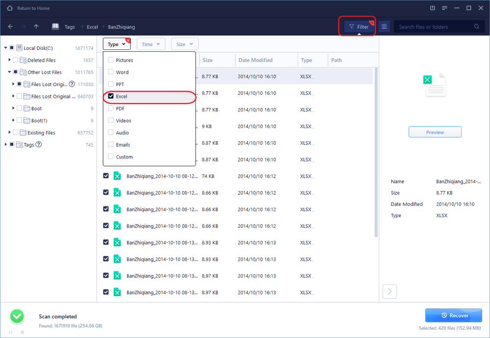Screen dimensions: 490x338
Task: Click the Recover button
Action: point(453,315)
